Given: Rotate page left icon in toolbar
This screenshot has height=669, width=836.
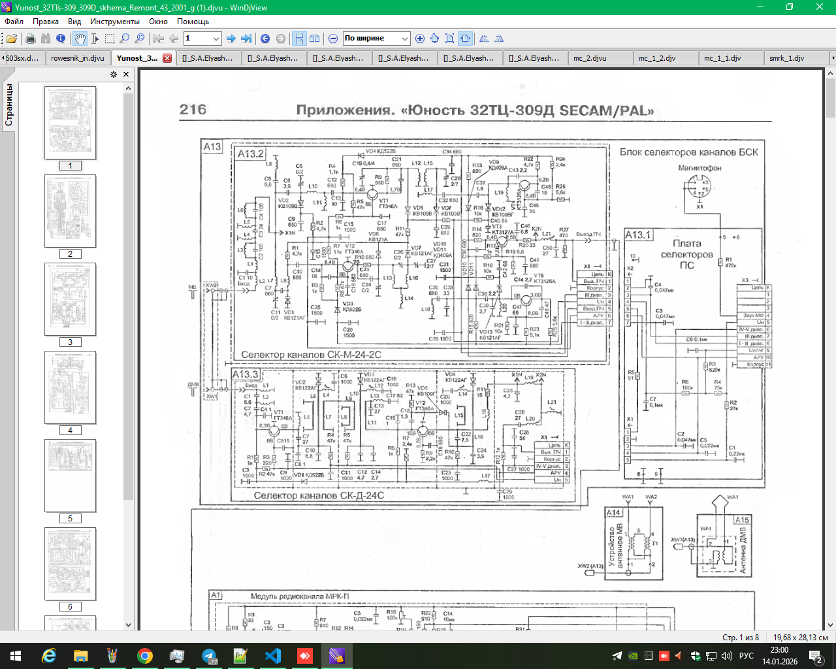Looking at the screenshot, I should coord(484,39).
